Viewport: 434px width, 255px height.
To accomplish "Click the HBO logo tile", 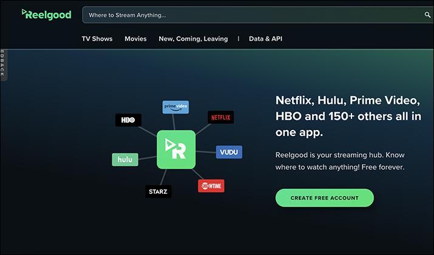I will [128, 120].
